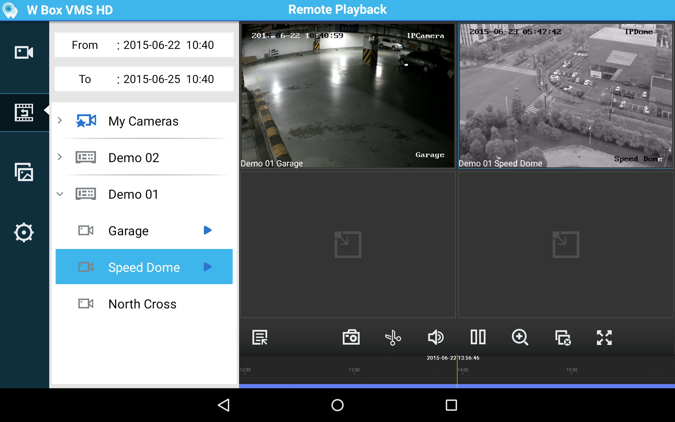Image resolution: width=675 pixels, height=422 pixels.
Task: Stop all playback windows icon
Action: [x=562, y=337]
